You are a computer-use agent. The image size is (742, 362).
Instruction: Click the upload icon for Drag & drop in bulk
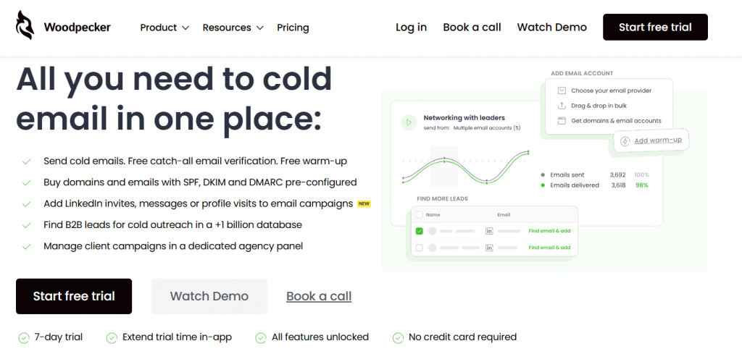pyautogui.click(x=562, y=106)
